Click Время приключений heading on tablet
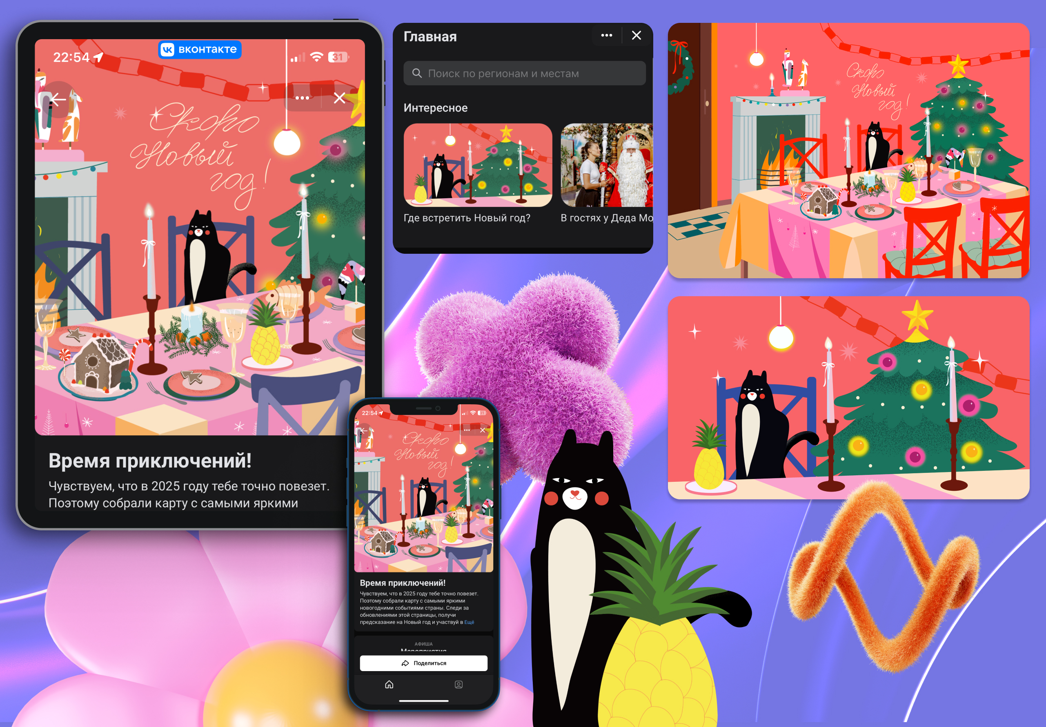 click(x=150, y=461)
